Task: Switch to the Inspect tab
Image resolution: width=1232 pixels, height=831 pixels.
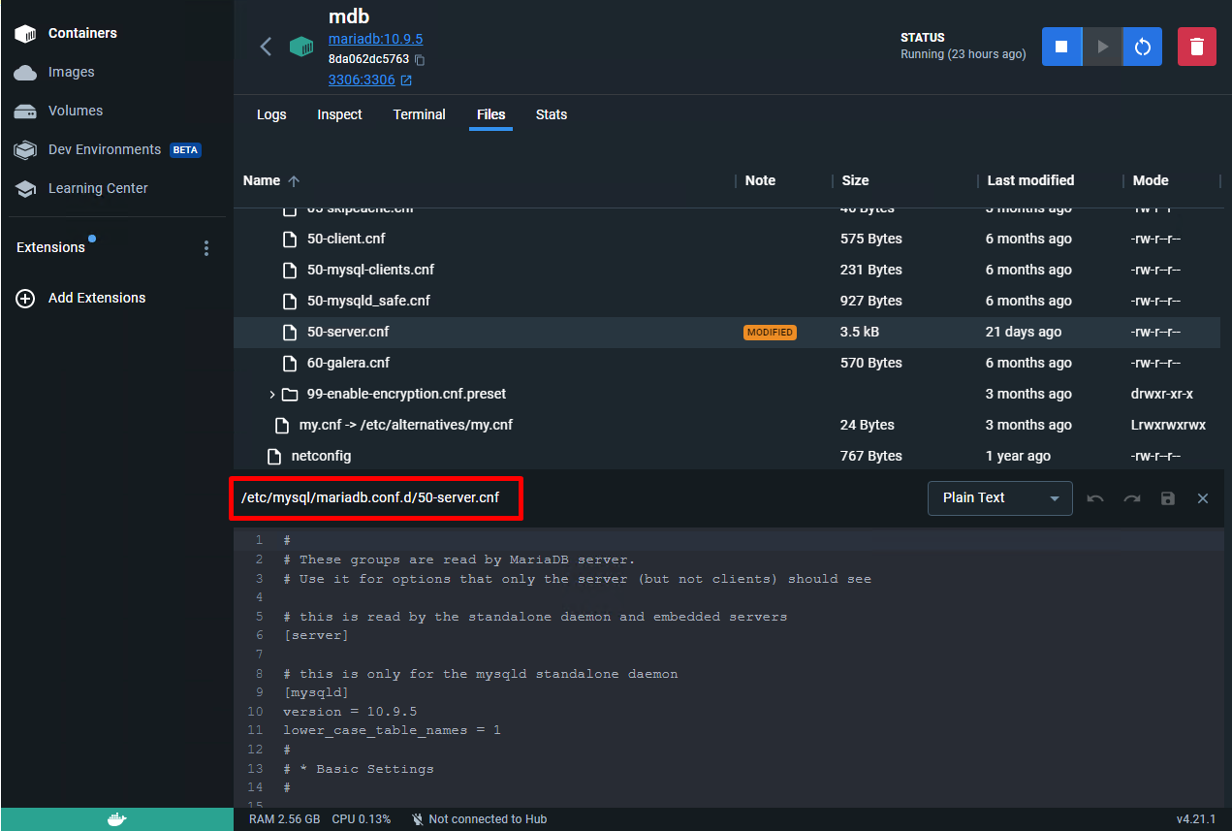Action: (x=339, y=114)
